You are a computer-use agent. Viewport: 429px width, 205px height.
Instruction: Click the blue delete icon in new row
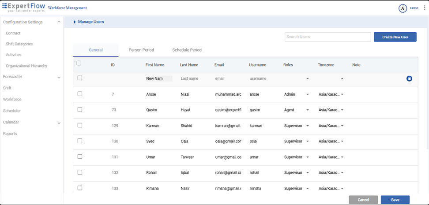[409, 78]
